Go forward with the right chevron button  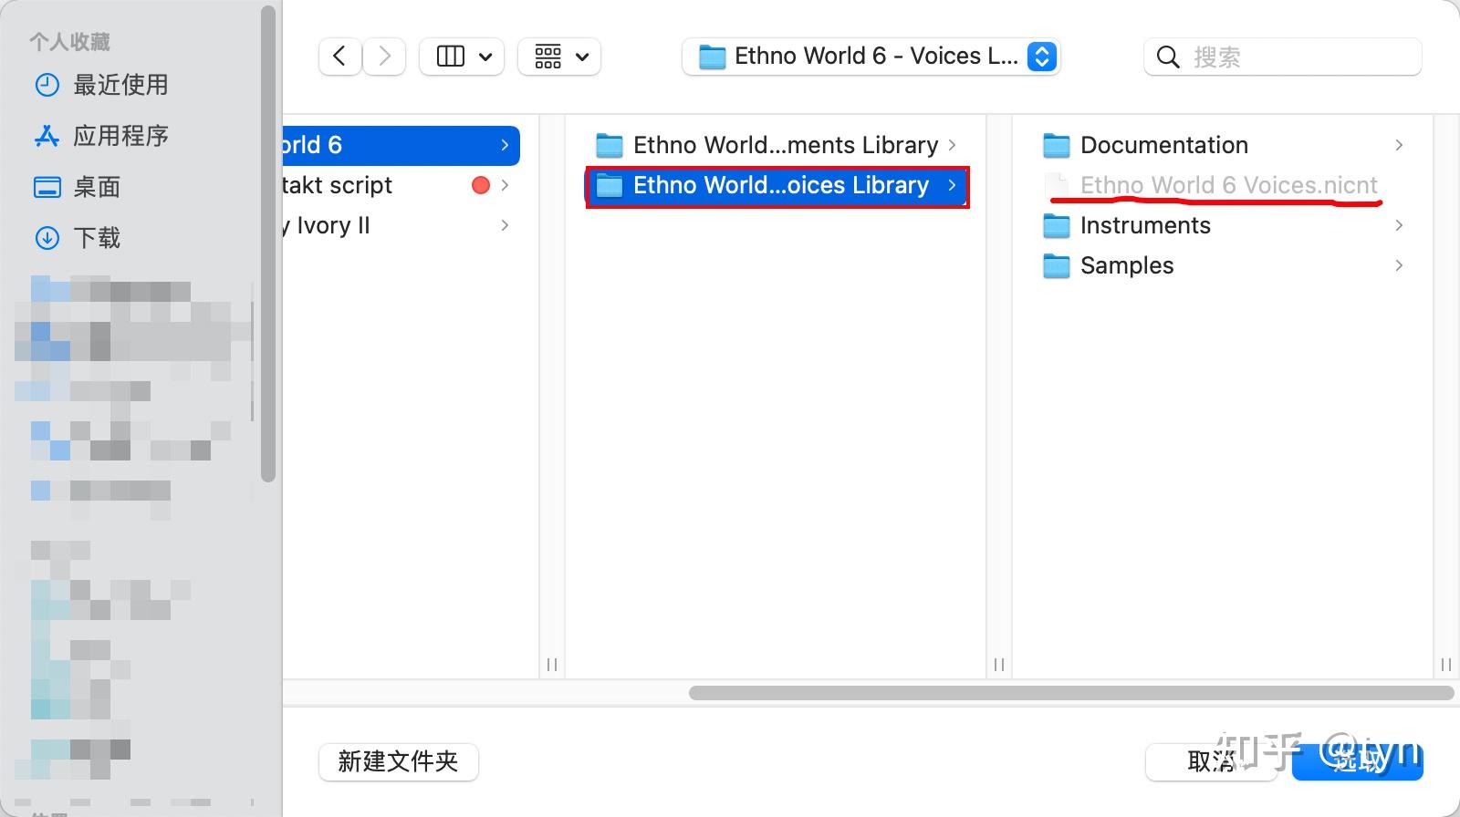coord(384,57)
